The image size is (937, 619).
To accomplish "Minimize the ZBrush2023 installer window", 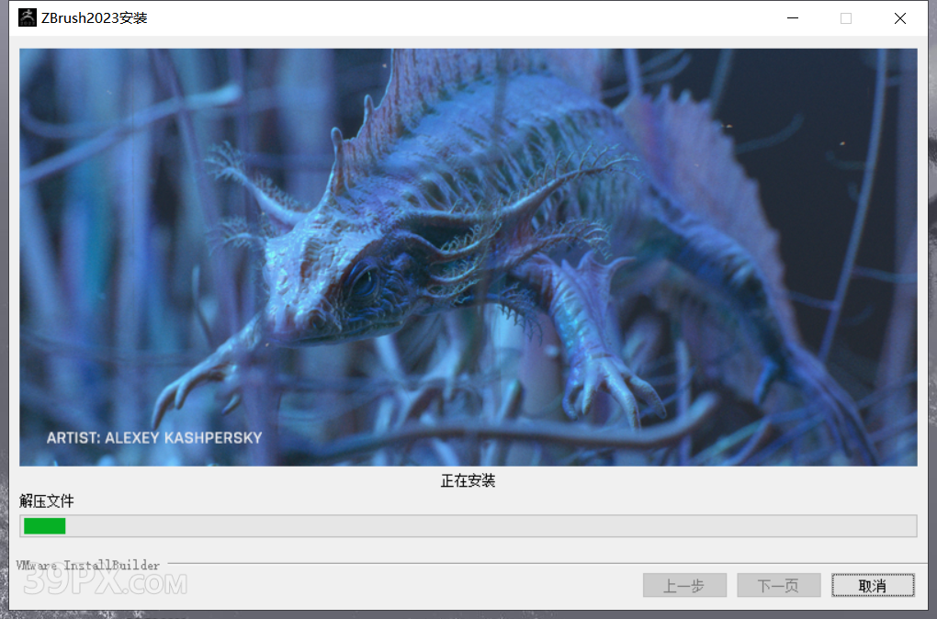I will 793,18.
